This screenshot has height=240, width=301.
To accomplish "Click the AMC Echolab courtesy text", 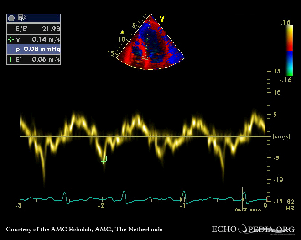I will pos(84,229).
